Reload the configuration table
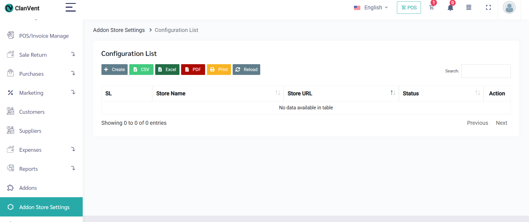This screenshot has height=222, width=529. tap(246, 69)
